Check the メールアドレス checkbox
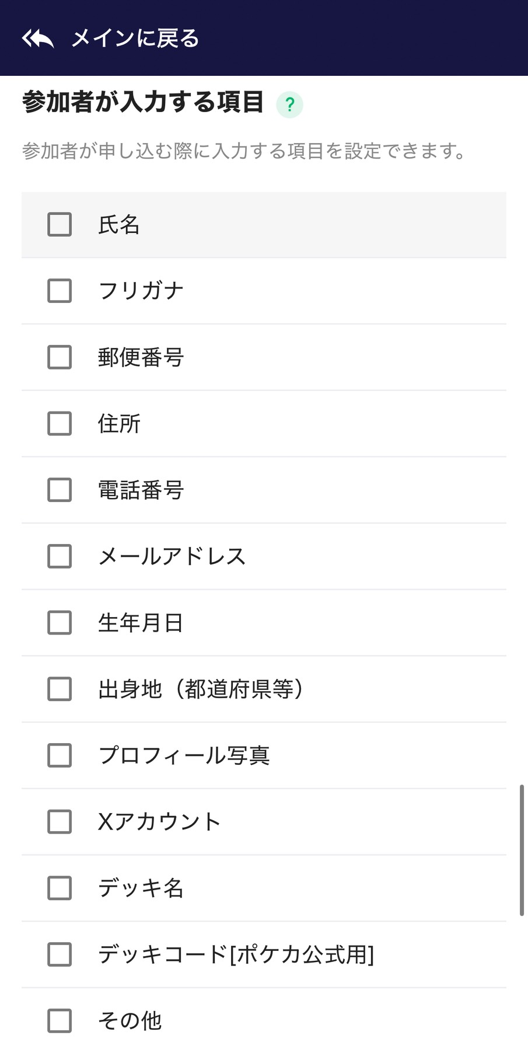 pyautogui.click(x=60, y=556)
